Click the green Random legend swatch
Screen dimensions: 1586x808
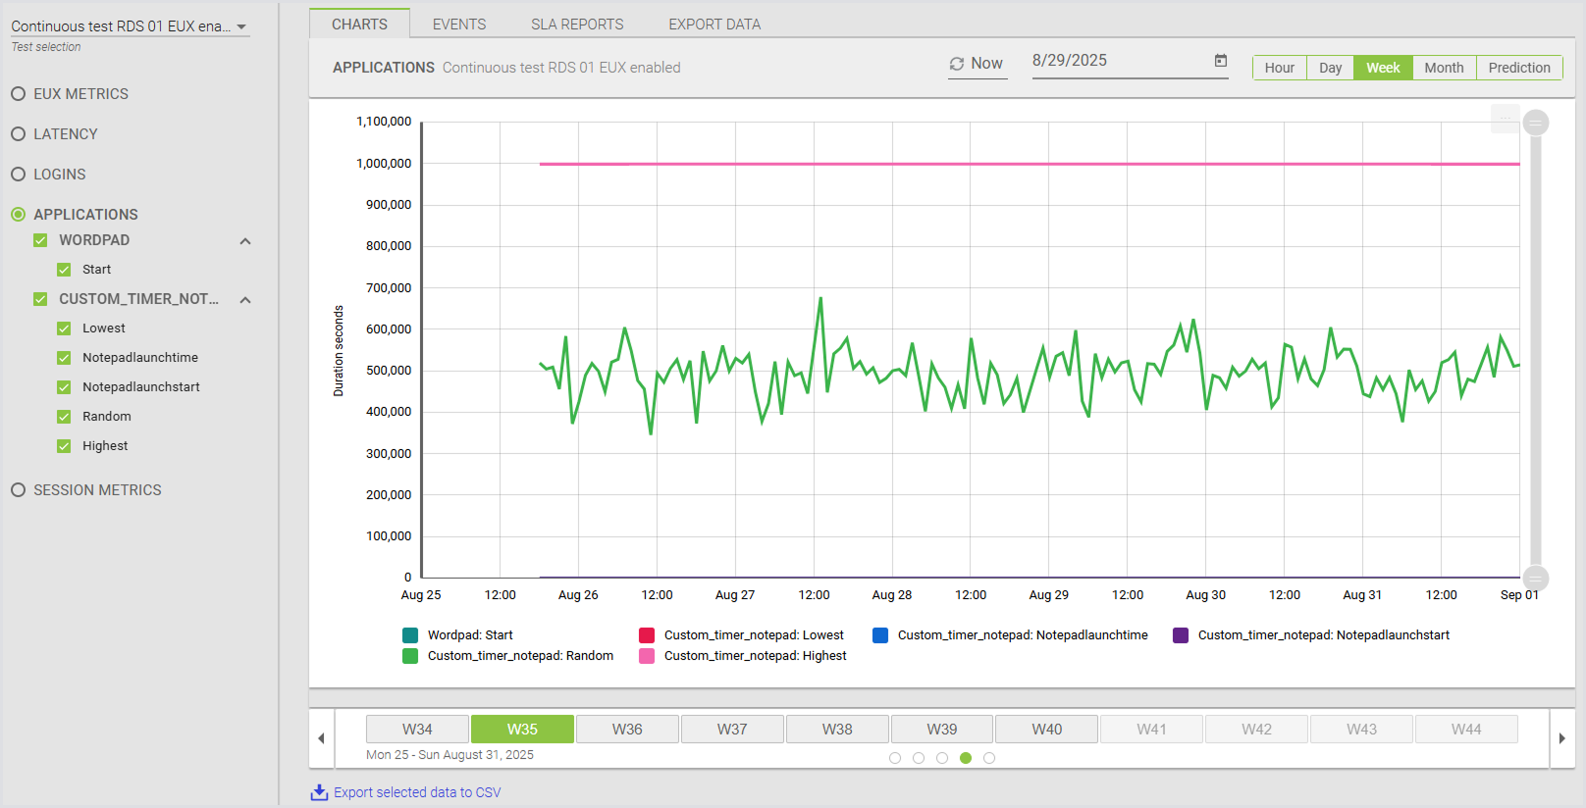click(410, 656)
